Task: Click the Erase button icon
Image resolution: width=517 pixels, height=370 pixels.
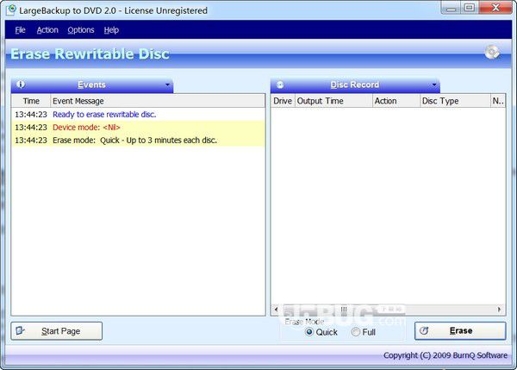Action: [424, 330]
